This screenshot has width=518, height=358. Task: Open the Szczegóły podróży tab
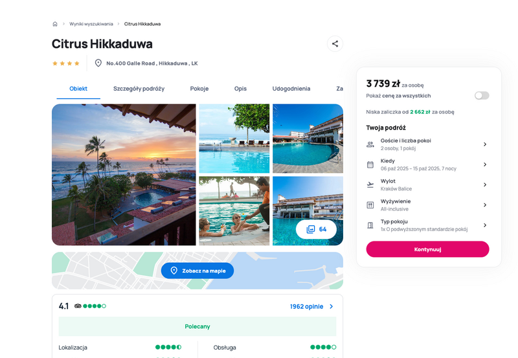[x=139, y=89]
